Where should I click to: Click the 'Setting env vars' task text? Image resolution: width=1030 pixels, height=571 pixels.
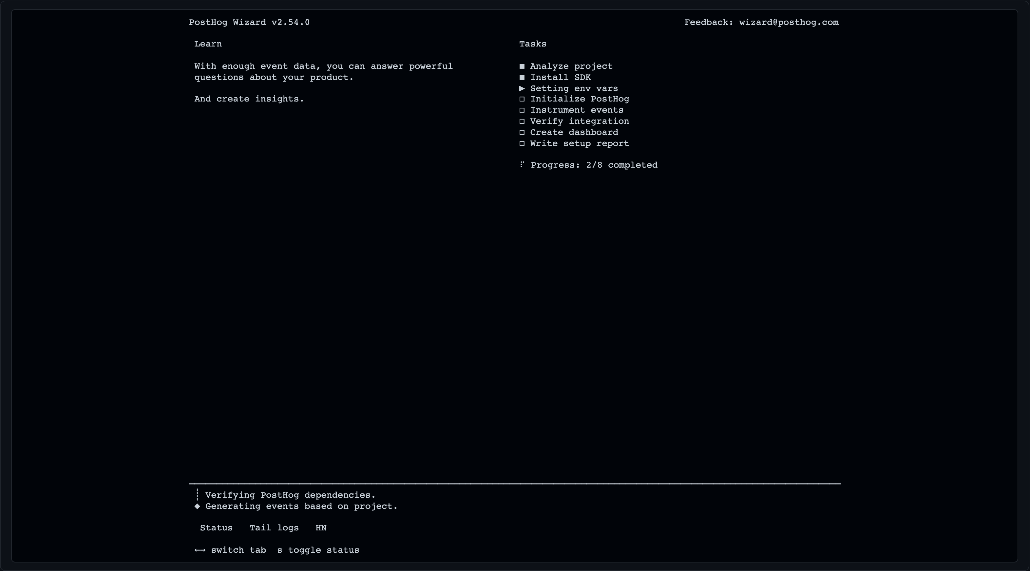[x=574, y=88]
